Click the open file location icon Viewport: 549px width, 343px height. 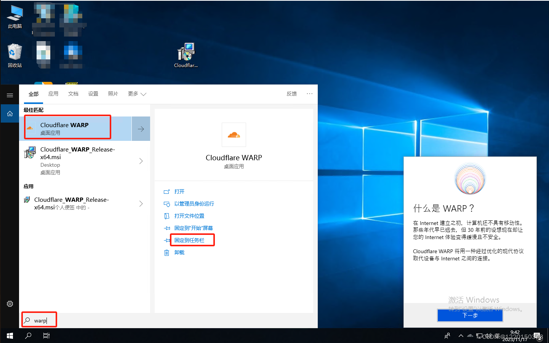[x=166, y=216]
